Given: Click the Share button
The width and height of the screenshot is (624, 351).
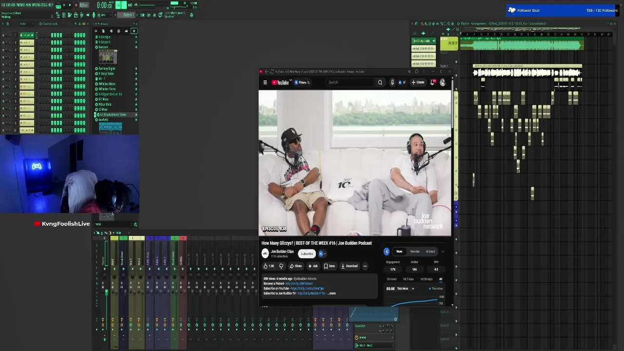Looking at the screenshot, I should coord(296,266).
